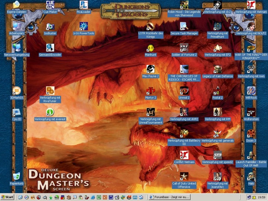268x201 pixels.
Task: Launch the Wolfenstein shortcut
Action: pos(251,112)
